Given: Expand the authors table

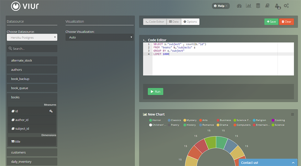Looking at the screenshot, I should tap(32, 70).
